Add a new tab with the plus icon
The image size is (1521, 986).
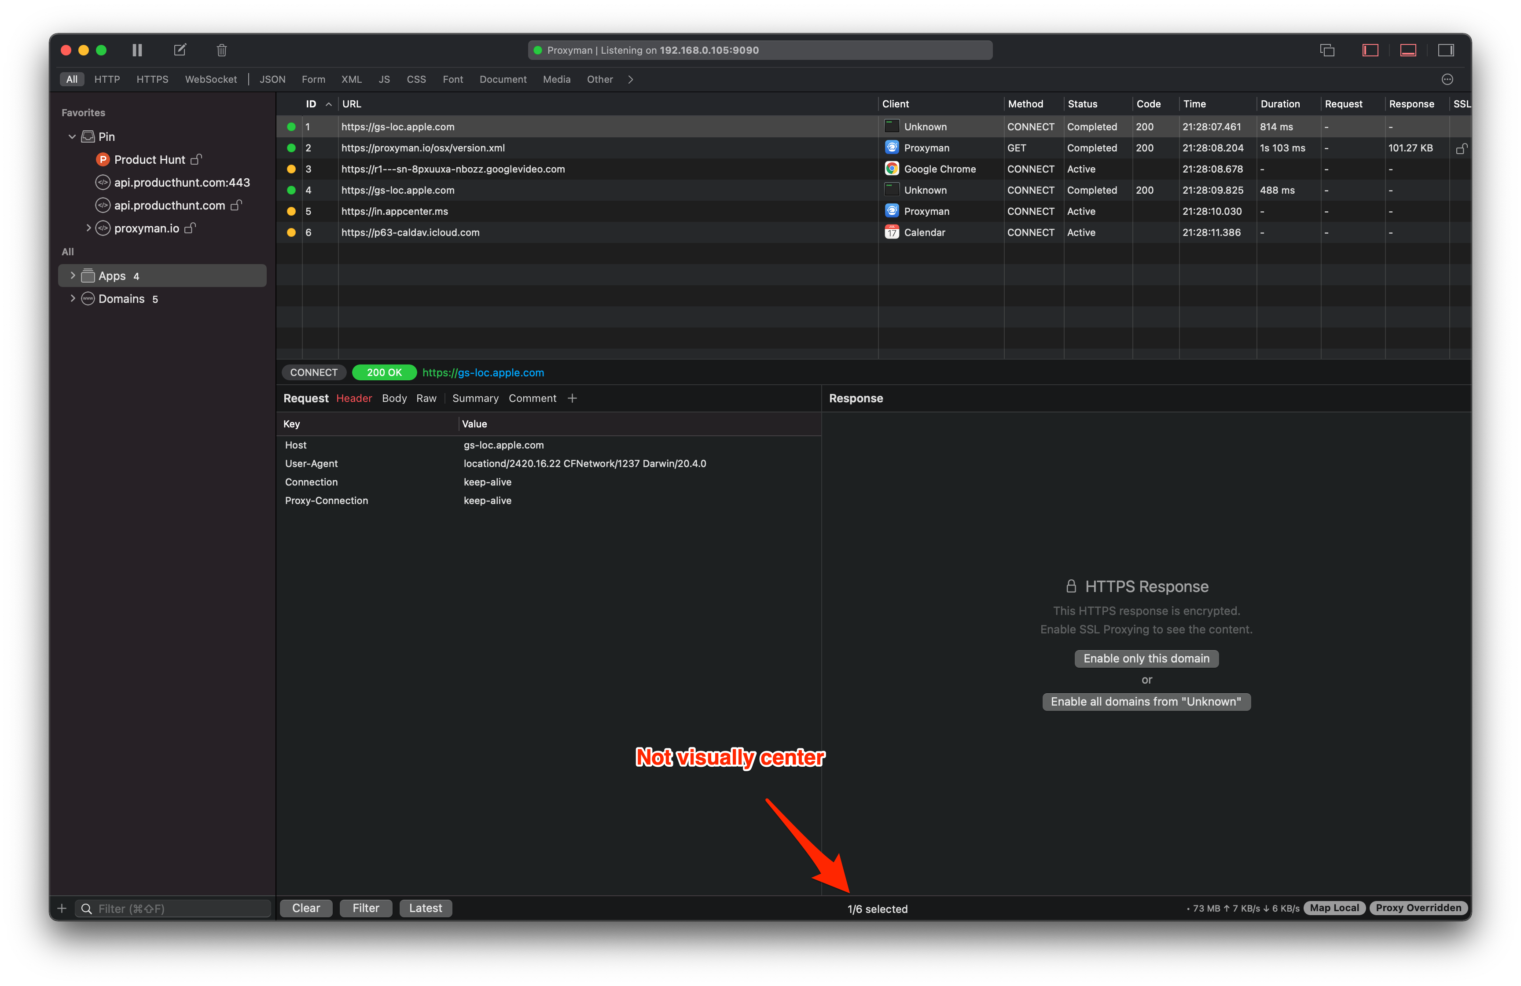[x=572, y=397]
